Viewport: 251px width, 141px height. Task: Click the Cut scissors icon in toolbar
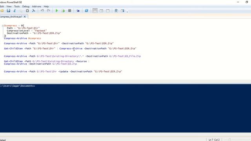point(15,11)
